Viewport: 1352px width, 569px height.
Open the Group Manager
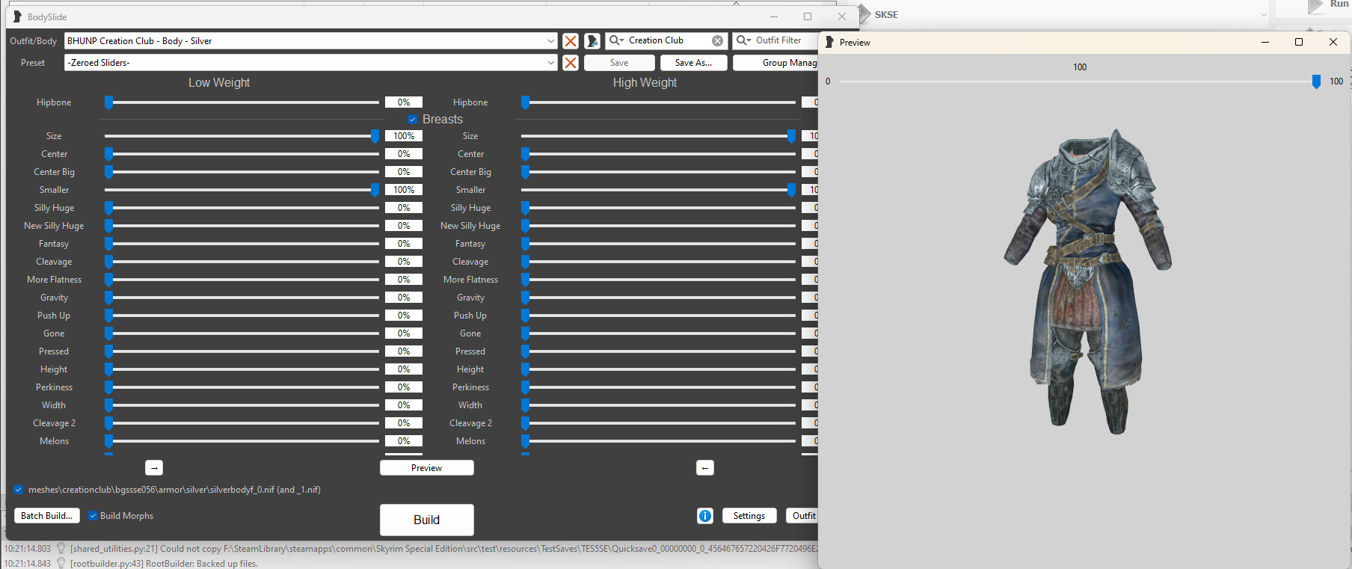tap(775, 63)
